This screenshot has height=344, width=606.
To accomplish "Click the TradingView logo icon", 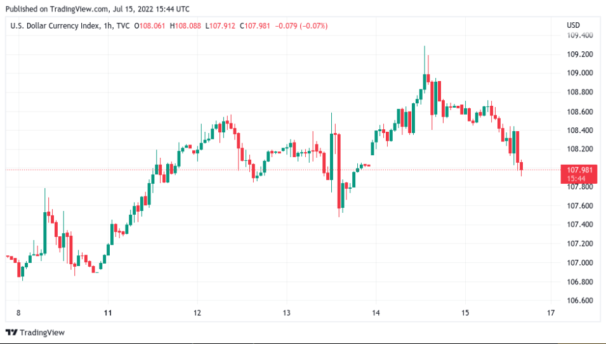I will tap(11, 333).
